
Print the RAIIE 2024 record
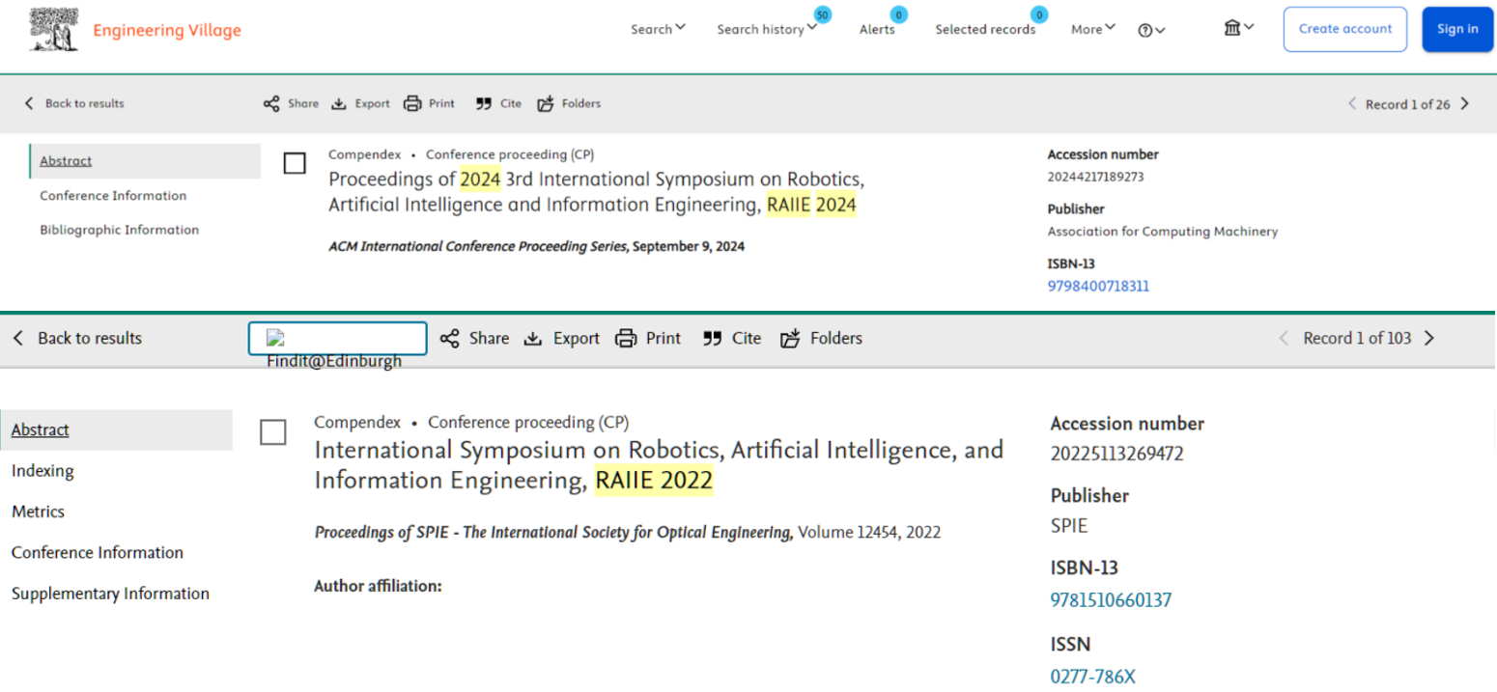tap(429, 103)
